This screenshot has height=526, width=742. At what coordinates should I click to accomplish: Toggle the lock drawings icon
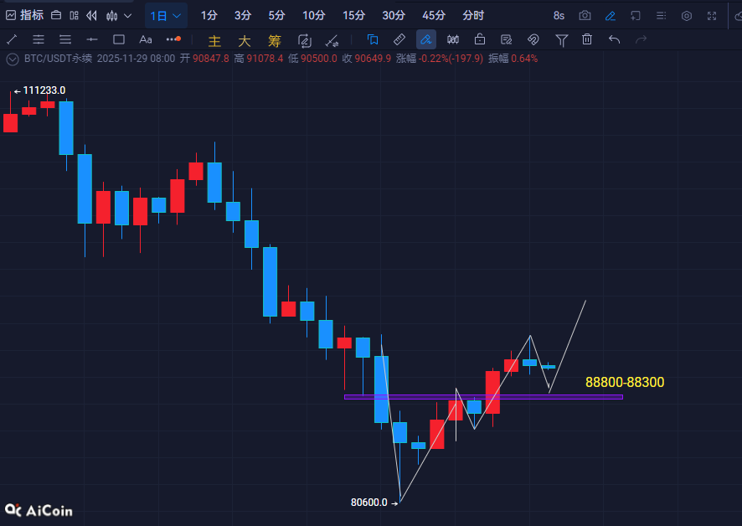click(x=479, y=39)
